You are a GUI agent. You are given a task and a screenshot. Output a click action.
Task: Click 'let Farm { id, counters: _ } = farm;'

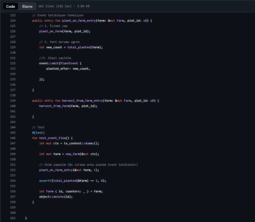click(71, 191)
